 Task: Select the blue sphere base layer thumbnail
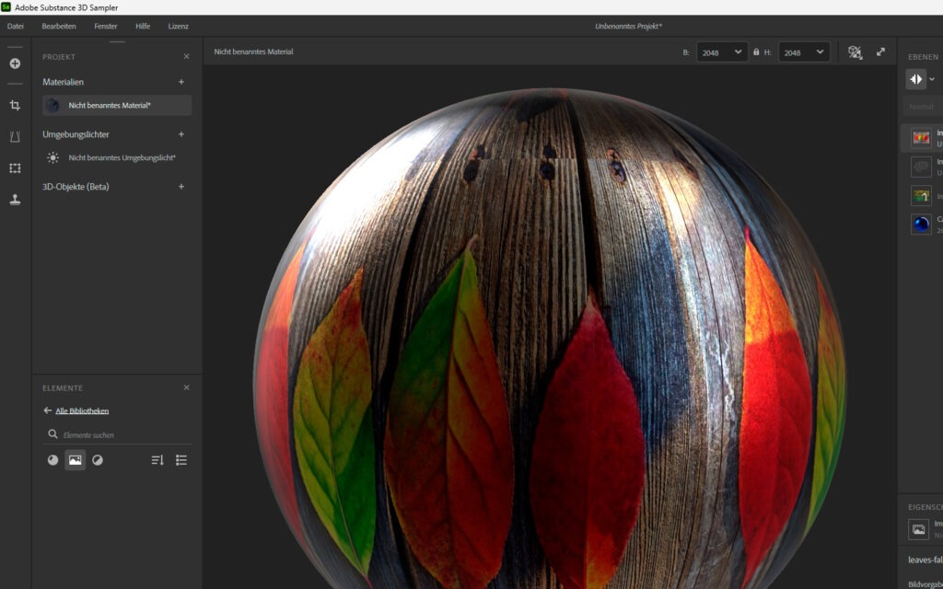tap(921, 225)
